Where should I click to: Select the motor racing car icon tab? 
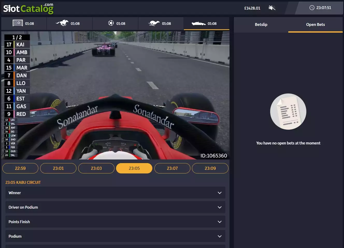tap(198, 24)
